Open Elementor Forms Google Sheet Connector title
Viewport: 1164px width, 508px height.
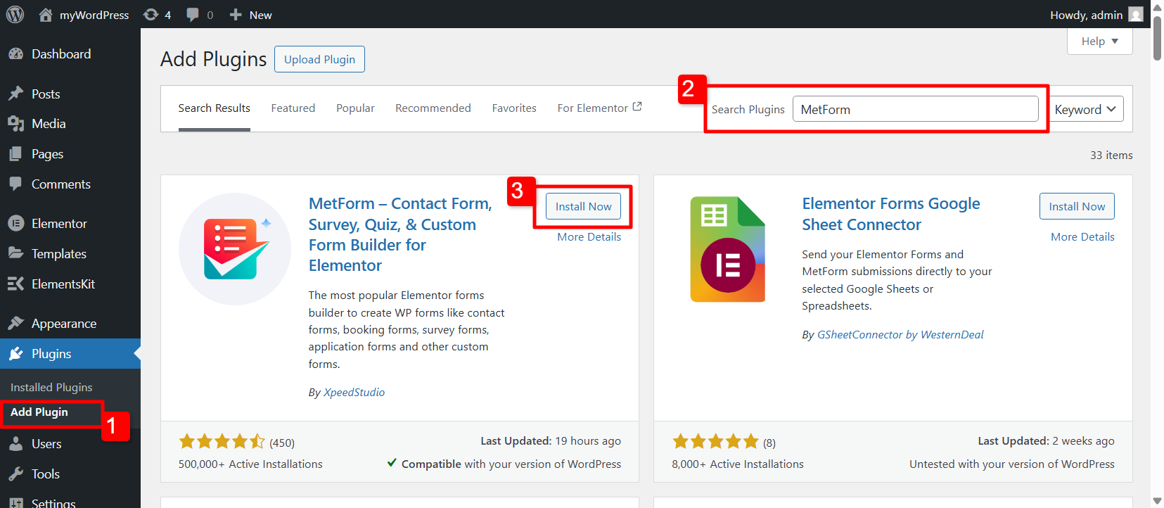(891, 214)
